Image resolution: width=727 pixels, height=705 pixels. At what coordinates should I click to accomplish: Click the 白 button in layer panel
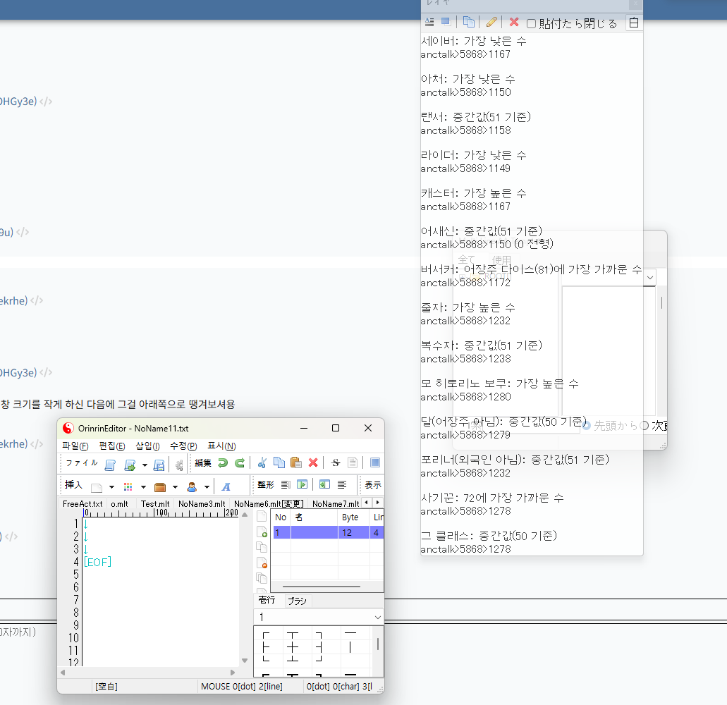[x=633, y=23]
